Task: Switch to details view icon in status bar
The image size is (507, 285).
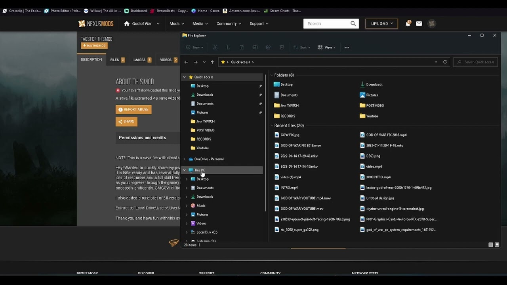Action: point(491,245)
